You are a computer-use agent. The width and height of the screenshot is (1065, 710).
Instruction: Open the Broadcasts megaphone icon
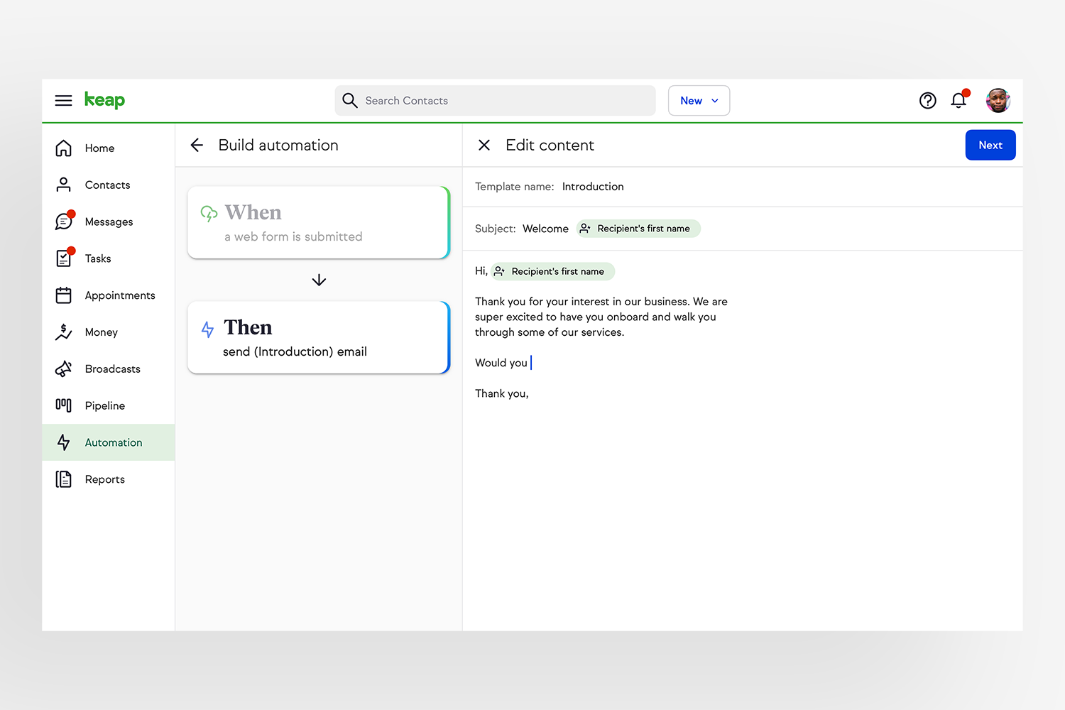[x=63, y=368]
